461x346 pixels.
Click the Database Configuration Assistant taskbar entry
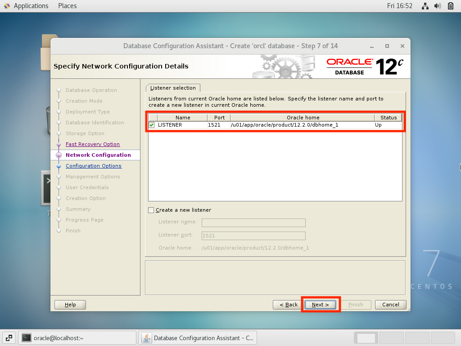198,338
